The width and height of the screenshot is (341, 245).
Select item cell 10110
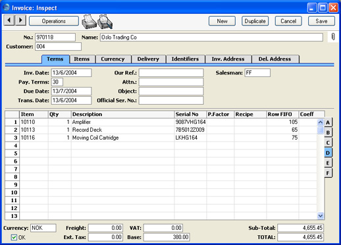point(34,122)
